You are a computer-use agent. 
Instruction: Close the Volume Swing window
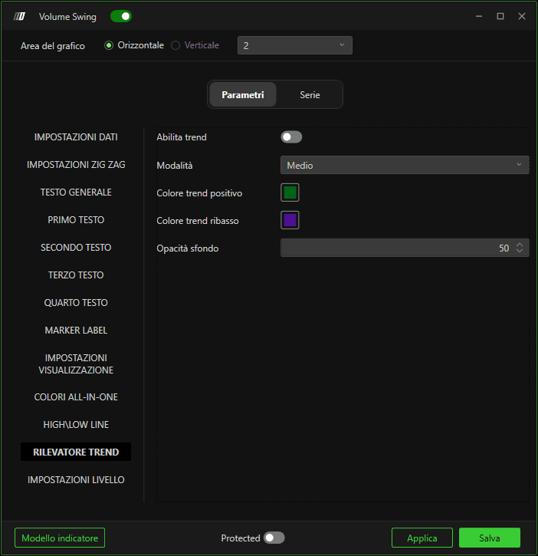click(x=522, y=16)
